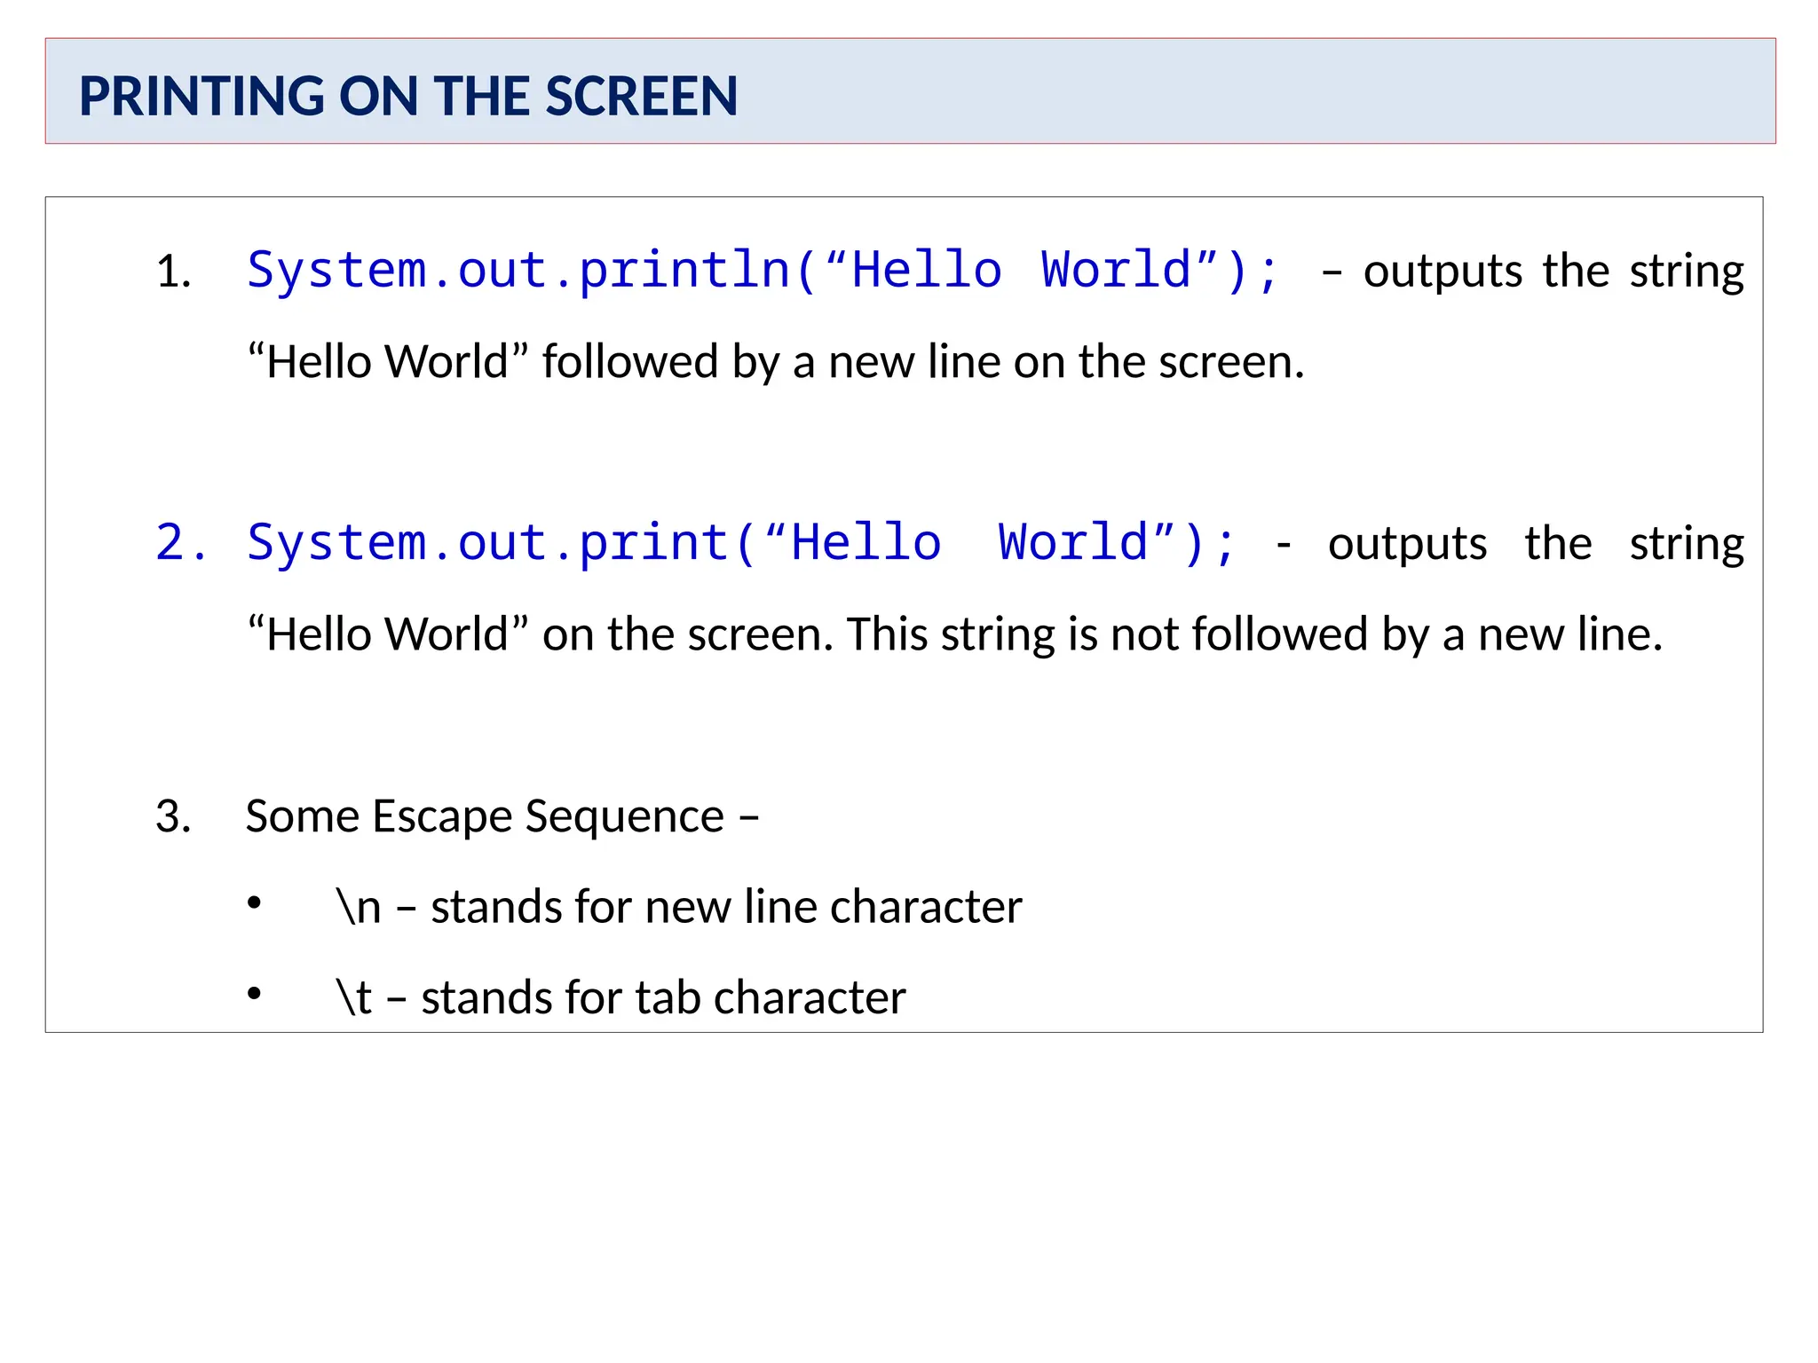Click the bullet before the \n line

tap(255, 903)
